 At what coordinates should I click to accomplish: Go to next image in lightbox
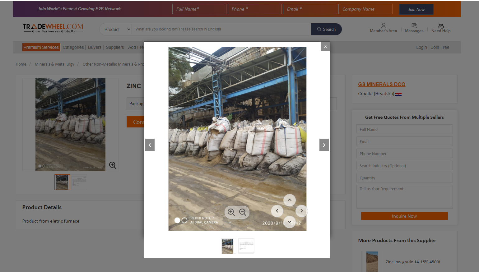point(324,145)
